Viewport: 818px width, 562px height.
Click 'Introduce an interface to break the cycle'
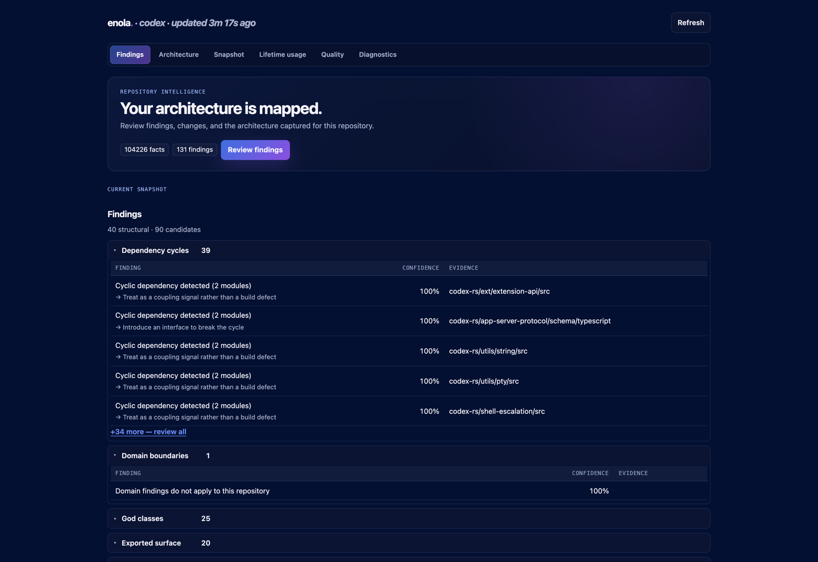tap(183, 327)
